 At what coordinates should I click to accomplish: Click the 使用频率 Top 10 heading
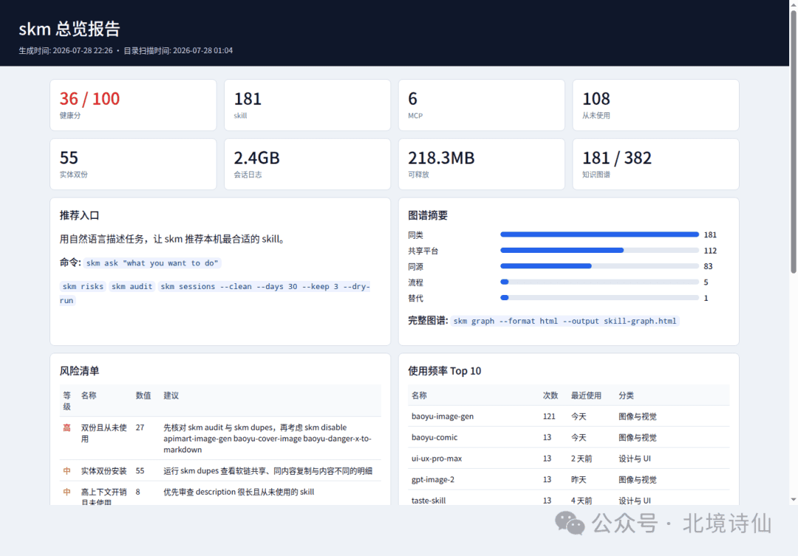pos(444,371)
